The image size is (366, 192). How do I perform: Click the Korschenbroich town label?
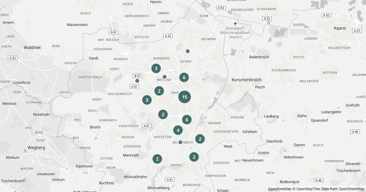point(247,80)
